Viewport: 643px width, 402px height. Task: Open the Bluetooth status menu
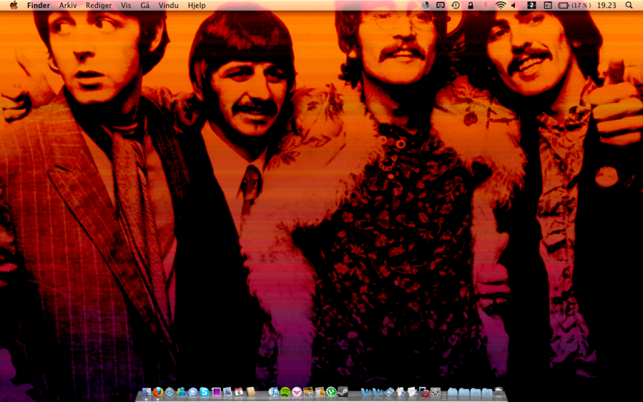pos(485,5)
